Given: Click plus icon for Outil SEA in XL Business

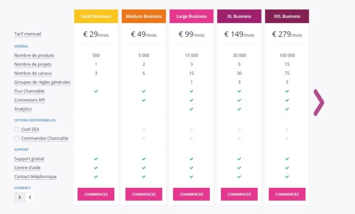Looking at the screenshot, I should click(239, 130).
